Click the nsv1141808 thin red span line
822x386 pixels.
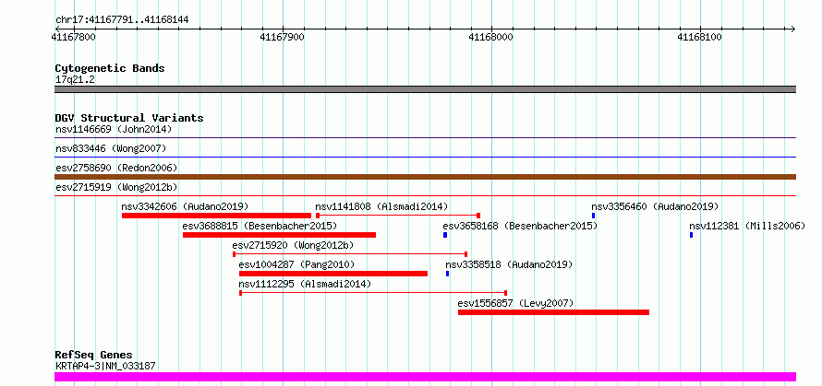[x=398, y=216]
